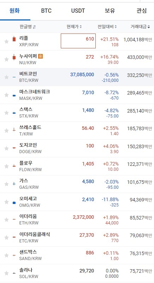The height and width of the screenshot is (283, 154).
Task: Toggle favorite star for 비트코인 BTC
Action: click(x=6, y=77)
